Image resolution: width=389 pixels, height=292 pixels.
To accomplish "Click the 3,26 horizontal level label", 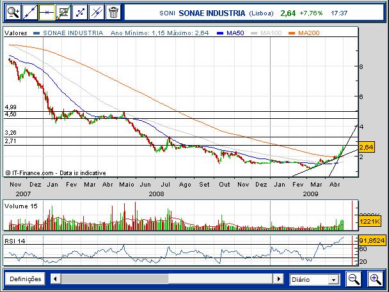I will click(x=10, y=133).
